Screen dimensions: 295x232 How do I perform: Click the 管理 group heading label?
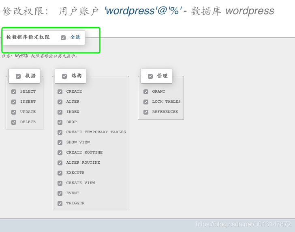click(162, 76)
